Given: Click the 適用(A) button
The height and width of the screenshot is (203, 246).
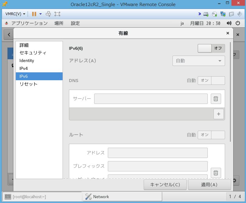Looking at the screenshot, I should tap(210, 185).
